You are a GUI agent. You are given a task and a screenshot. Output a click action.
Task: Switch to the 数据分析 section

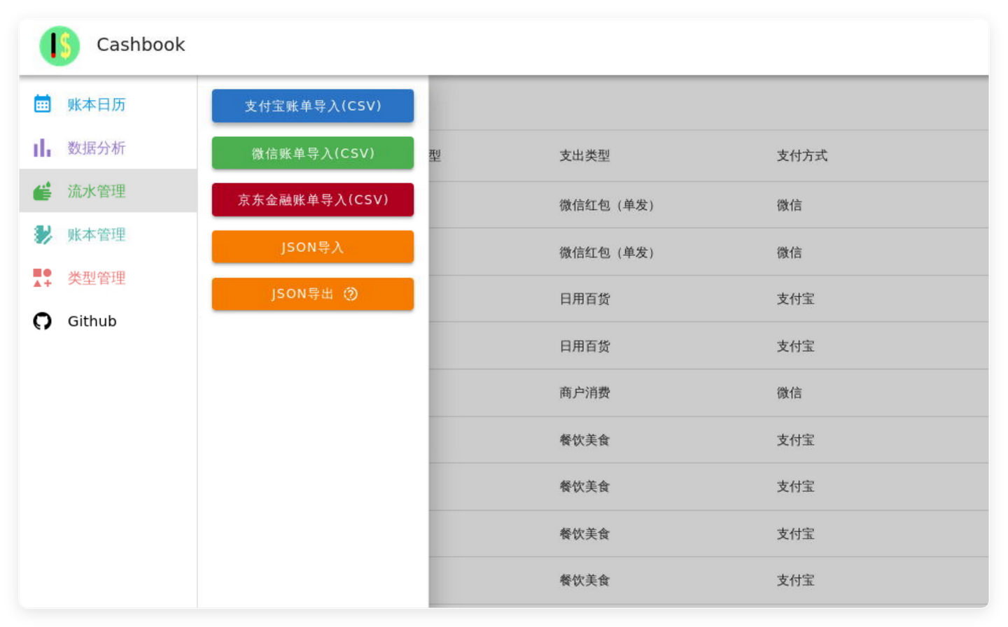(x=96, y=148)
